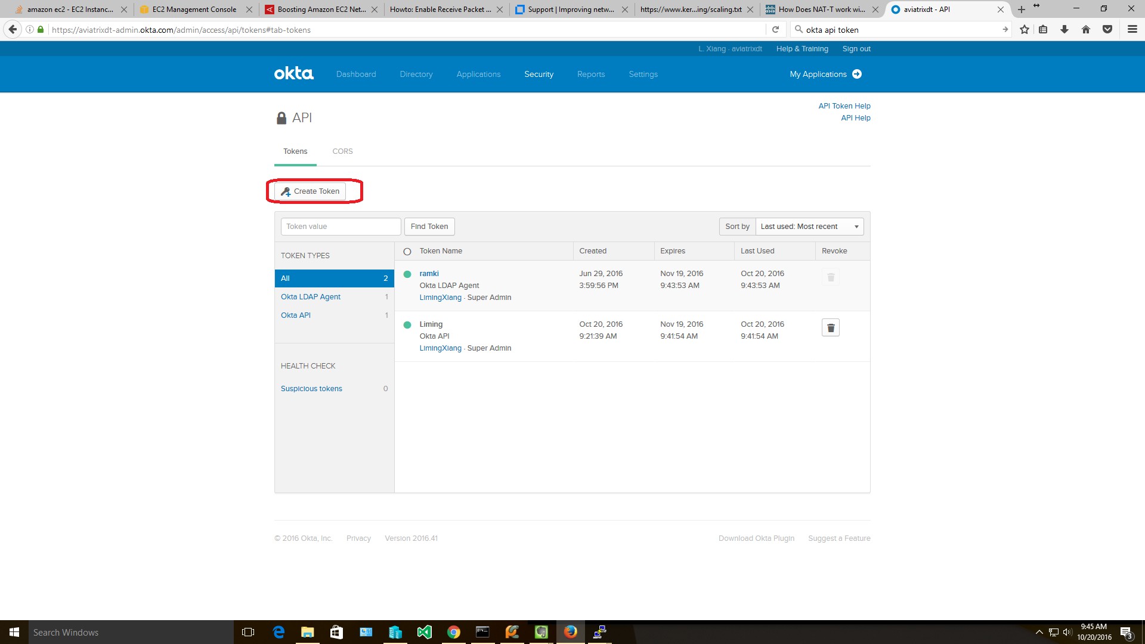The image size is (1145, 644).
Task: Open the Firefox hamburger menu
Action: 1132,29
